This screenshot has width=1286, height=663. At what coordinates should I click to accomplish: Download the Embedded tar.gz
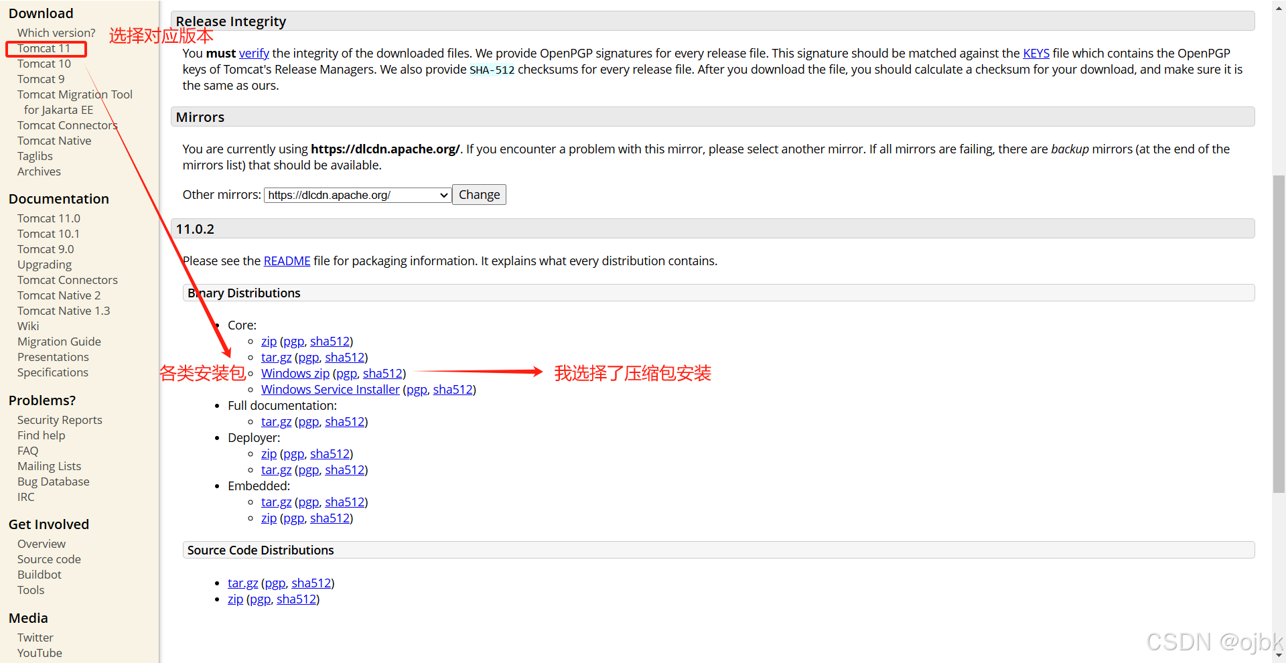click(x=276, y=502)
